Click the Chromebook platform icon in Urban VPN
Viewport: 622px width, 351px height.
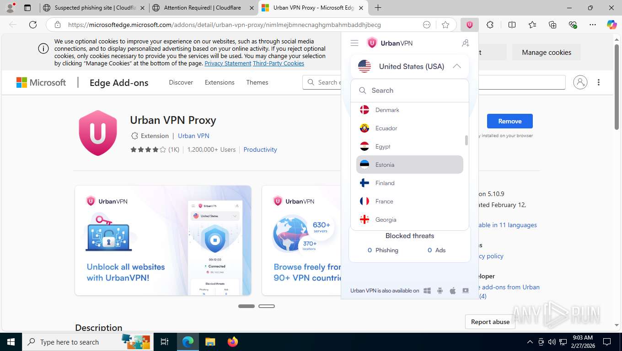coord(466,291)
